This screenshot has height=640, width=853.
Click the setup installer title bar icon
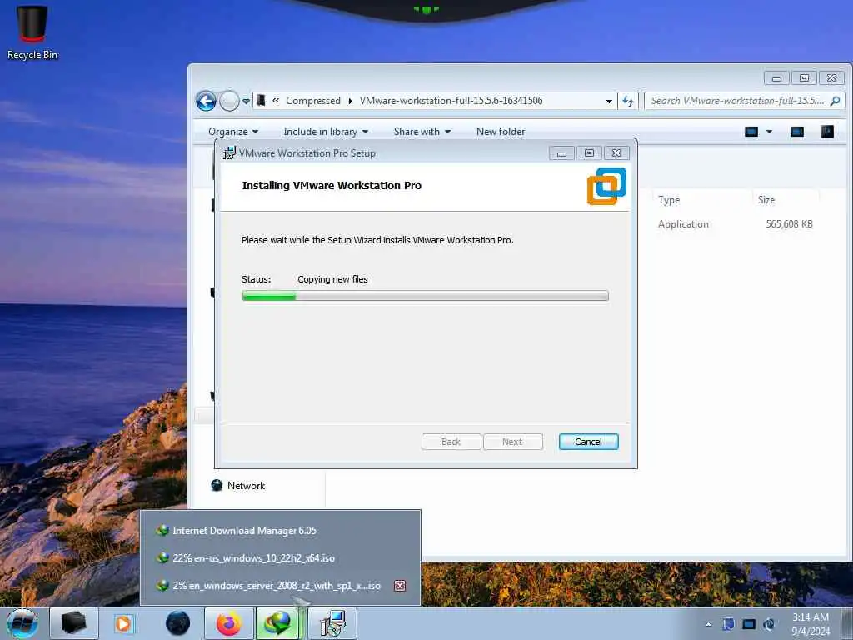click(230, 153)
